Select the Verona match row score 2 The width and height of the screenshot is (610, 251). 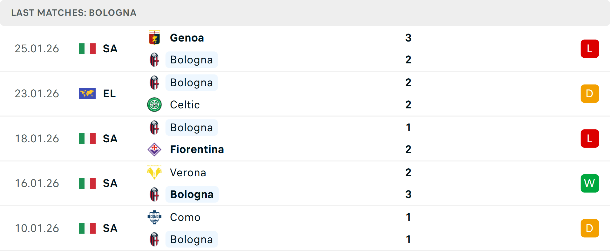point(409,172)
